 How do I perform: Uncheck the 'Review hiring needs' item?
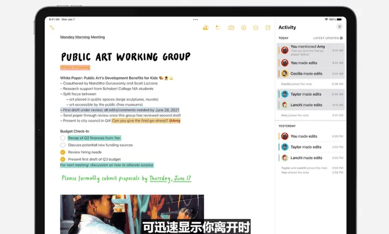point(63,152)
